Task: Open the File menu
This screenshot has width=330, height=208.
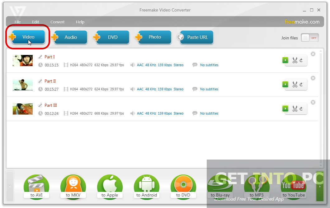Action: coord(18,22)
